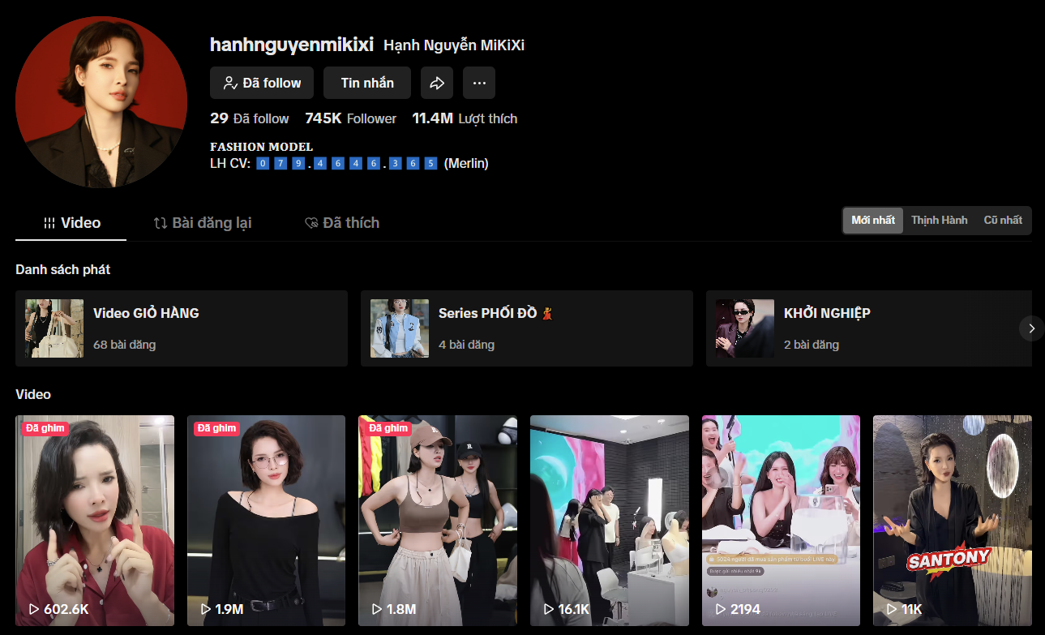Image resolution: width=1045 pixels, height=635 pixels.
Task: Open the three-dots more options menu
Action: (x=479, y=83)
